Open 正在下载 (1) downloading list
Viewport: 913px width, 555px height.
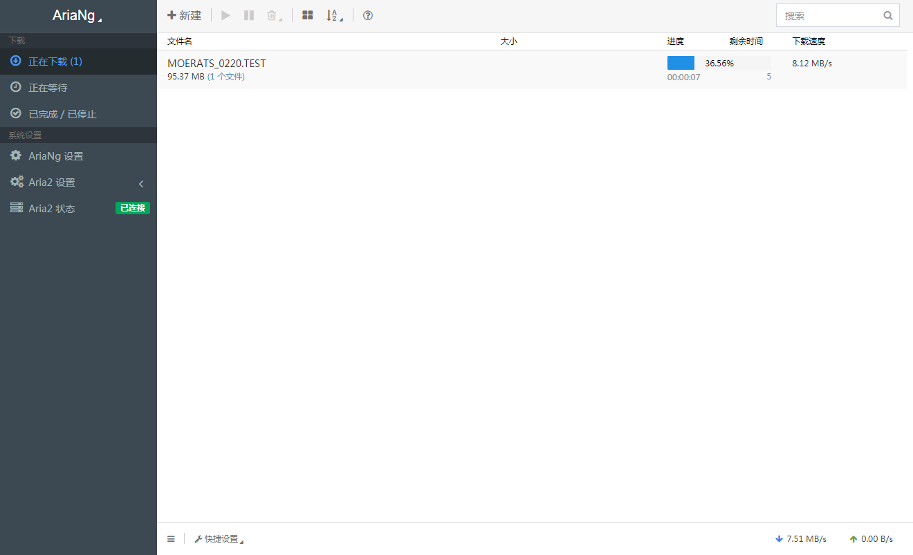point(78,62)
